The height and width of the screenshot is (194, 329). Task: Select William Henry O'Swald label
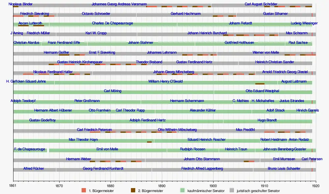point(165,82)
